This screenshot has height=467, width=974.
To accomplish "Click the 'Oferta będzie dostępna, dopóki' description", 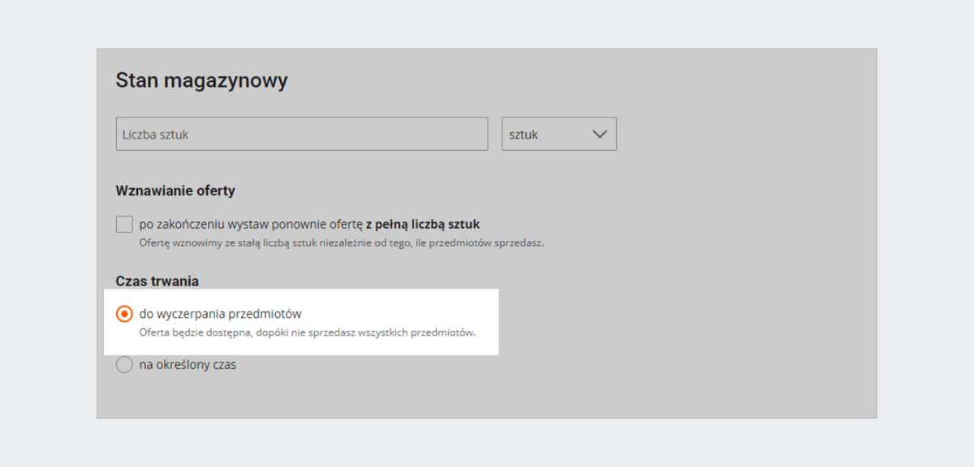I will point(308,332).
